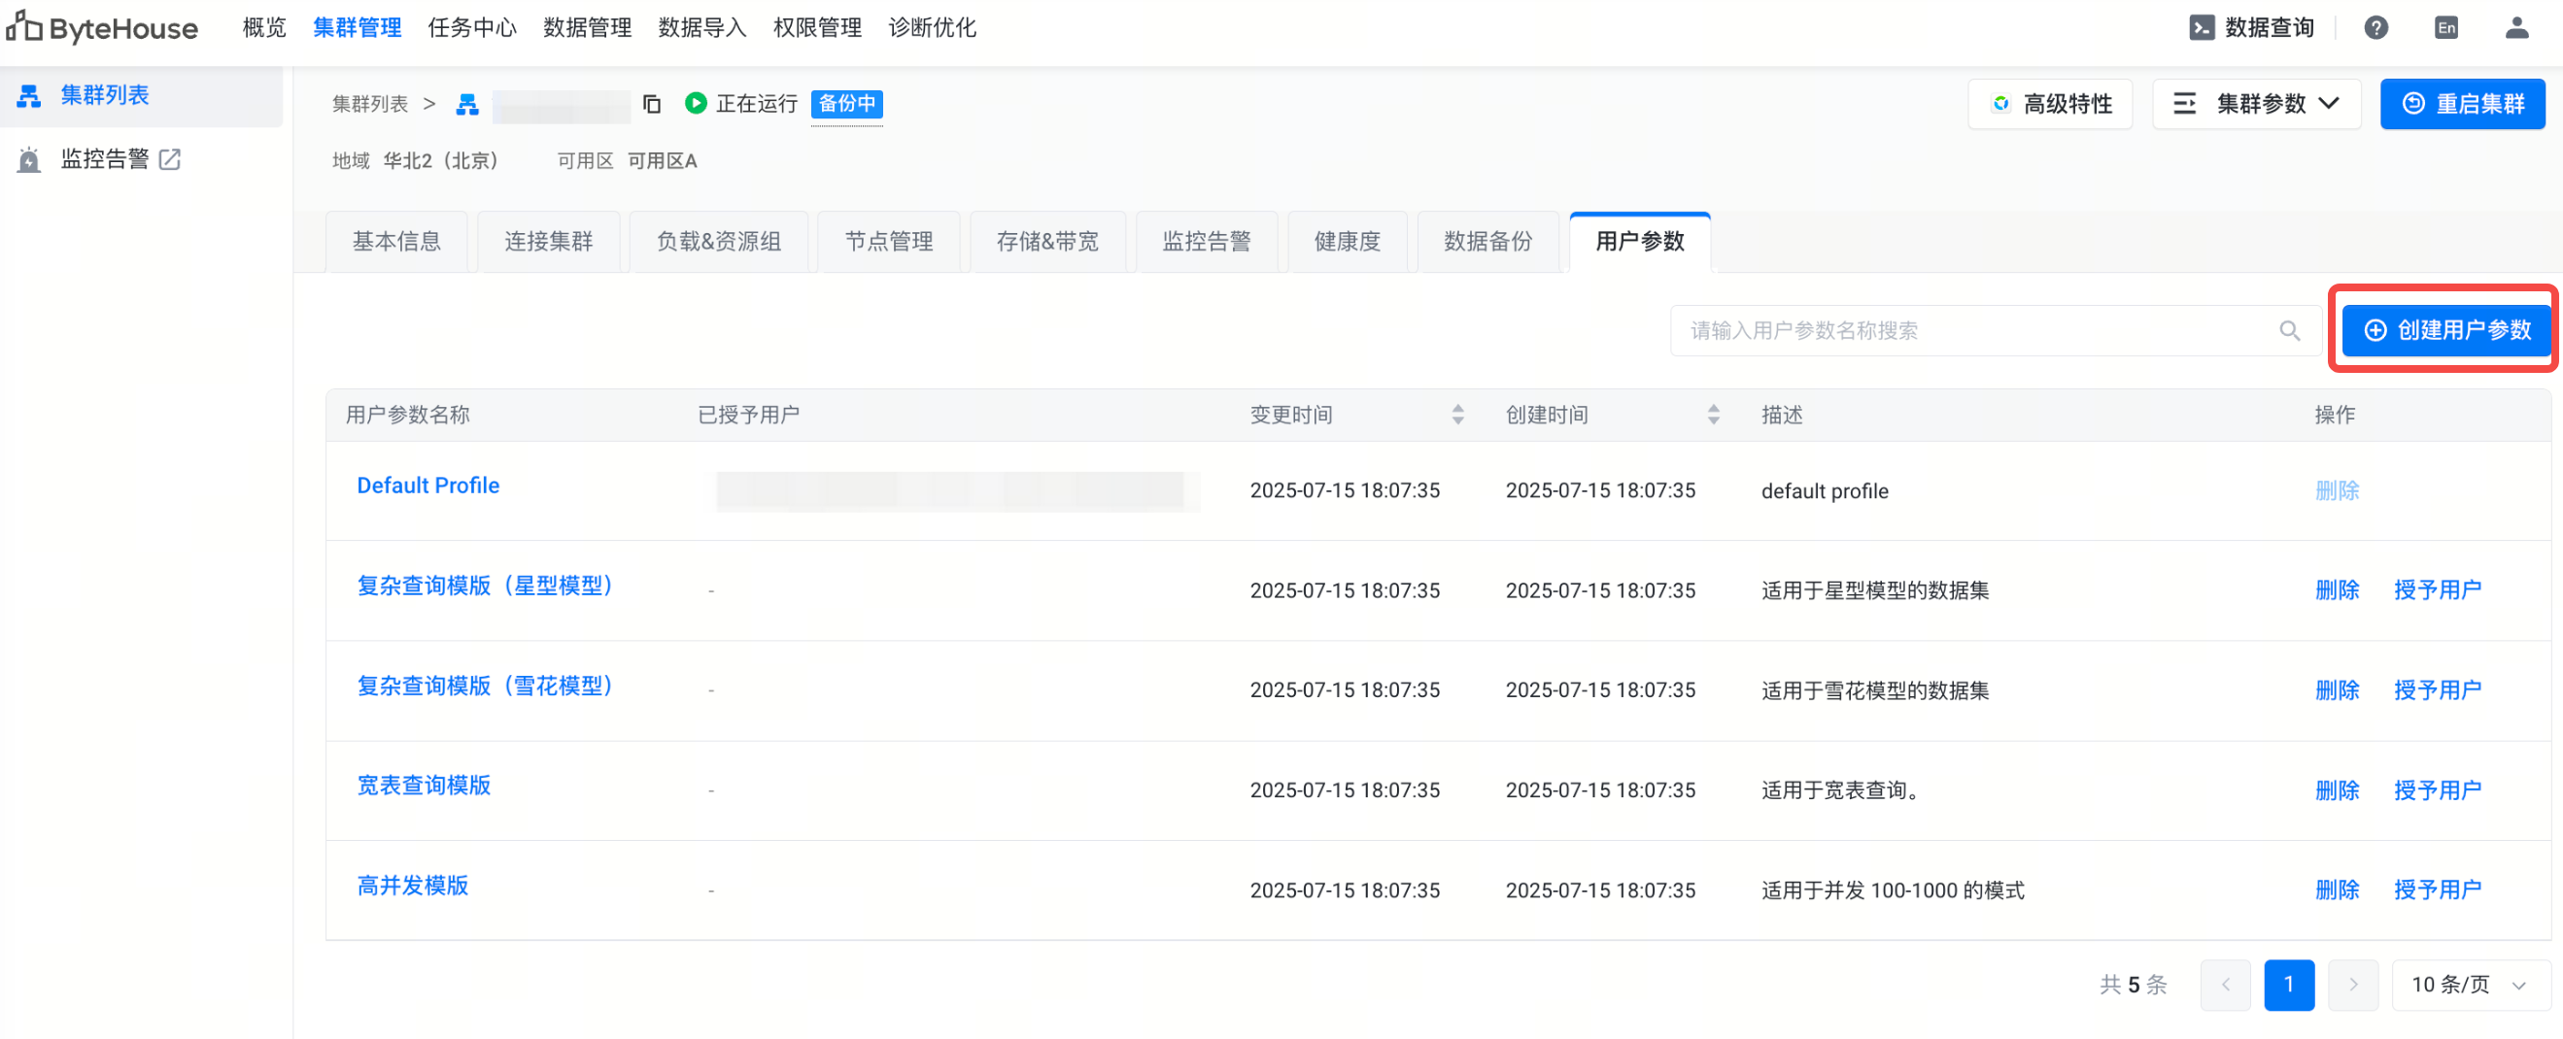The image size is (2563, 1039).
Task: Open the Default Profile link
Action: pos(427,486)
